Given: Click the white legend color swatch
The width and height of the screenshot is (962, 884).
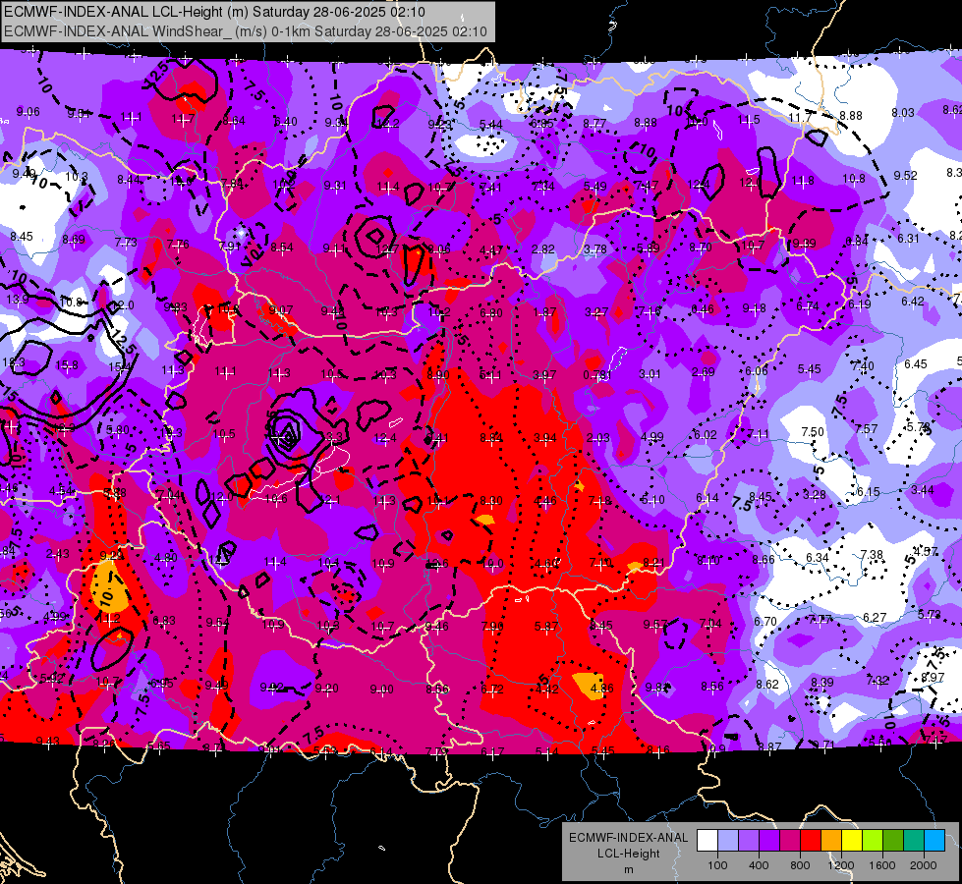Looking at the screenshot, I should point(707,841).
